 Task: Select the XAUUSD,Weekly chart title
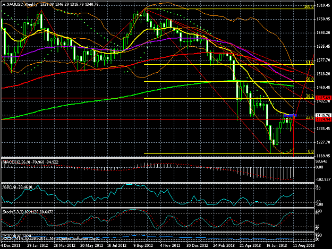(x=22, y=4)
